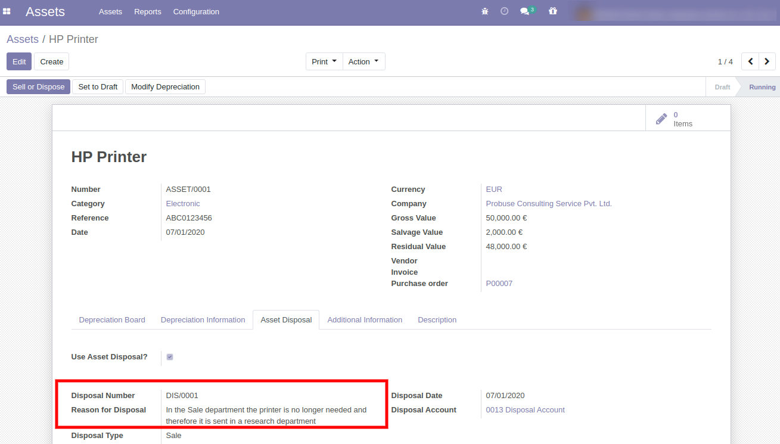Click the Running status stage
Viewport: 780px width, 444px height.
[x=762, y=87]
